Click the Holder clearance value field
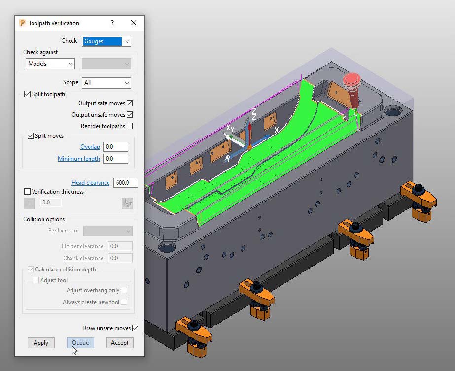This screenshot has height=371, width=455. (x=120, y=246)
